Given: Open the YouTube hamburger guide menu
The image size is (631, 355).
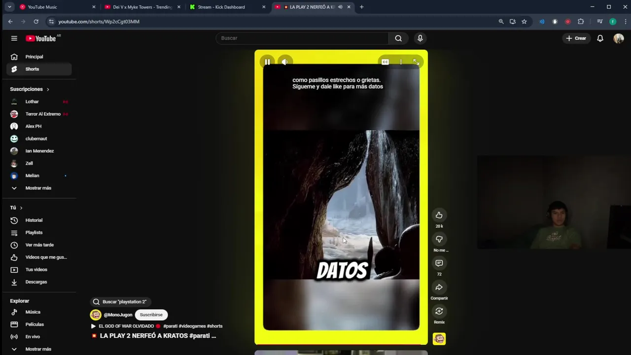Looking at the screenshot, I should pyautogui.click(x=14, y=38).
